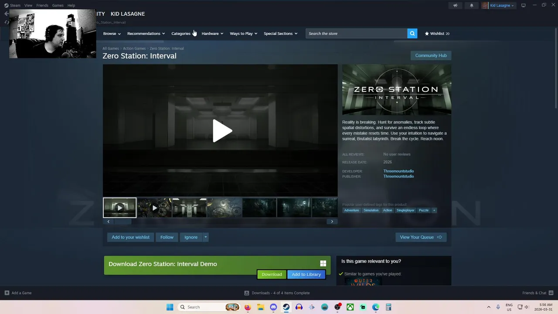Expand the Special Sections dropdown
558x314 pixels.
pyautogui.click(x=280, y=34)
